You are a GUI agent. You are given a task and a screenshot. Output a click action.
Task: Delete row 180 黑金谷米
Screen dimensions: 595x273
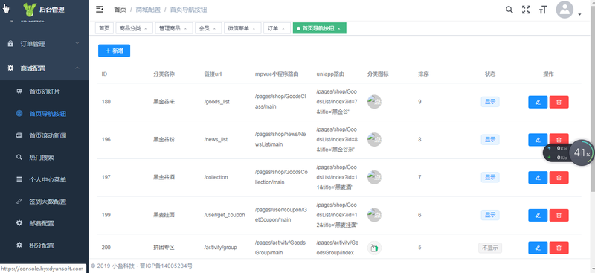[x=559, y=102]
